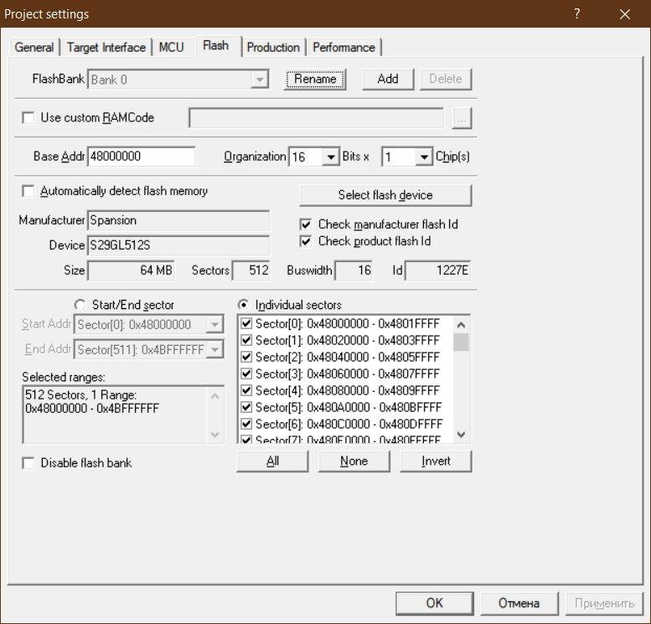The height and width of the screenshot is (624, 651).
Task: Click the Invert sector selection button
Action: [x=436, y=462]
